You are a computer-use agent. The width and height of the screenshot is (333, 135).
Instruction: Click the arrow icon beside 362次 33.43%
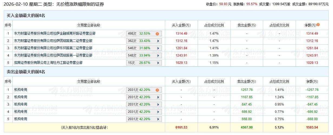[x=157, y=41]
